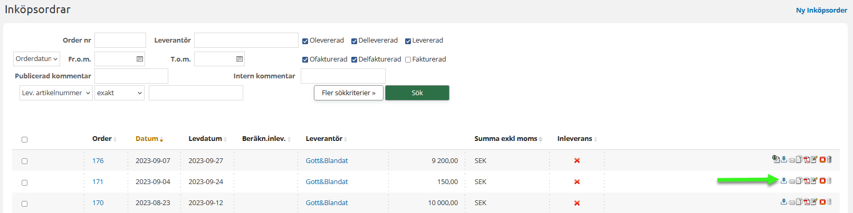Click the trash icon for order 176
Image resolution: width=853 pixels, height=213 pixels.
[x=829, y=160]
